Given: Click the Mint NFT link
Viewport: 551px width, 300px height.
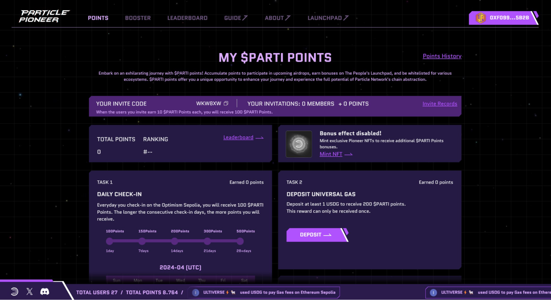Looking at the screenshot, I should coord(331,154).
